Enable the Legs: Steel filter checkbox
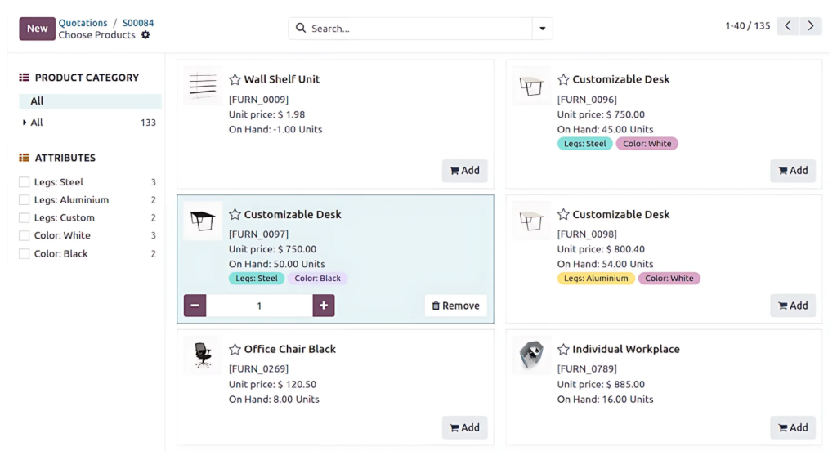The image size is (837, 460). click(25, 182)
